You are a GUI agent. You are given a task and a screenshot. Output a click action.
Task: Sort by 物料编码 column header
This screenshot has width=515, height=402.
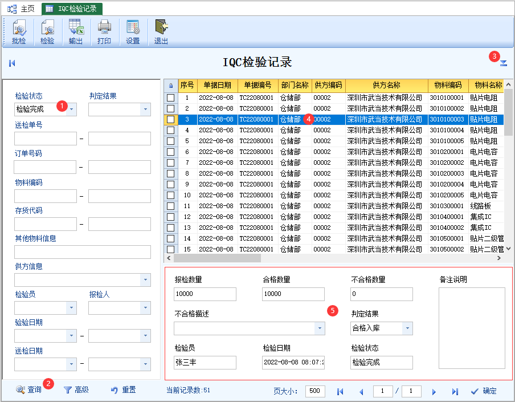[448, 86]
